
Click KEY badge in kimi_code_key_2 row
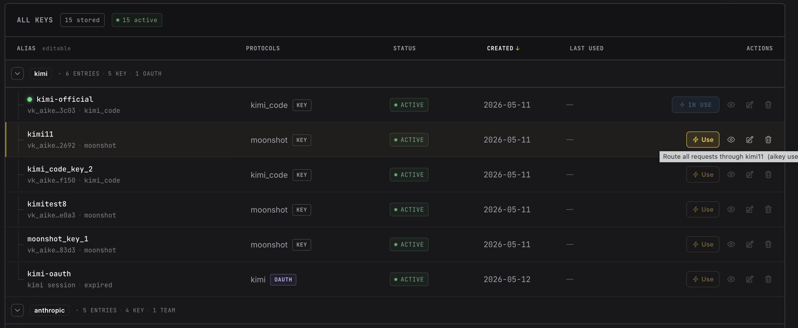[x=302, y=175]
